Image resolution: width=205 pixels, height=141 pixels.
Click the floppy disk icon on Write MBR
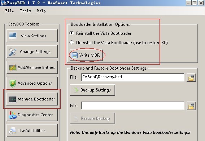(75, 55)
